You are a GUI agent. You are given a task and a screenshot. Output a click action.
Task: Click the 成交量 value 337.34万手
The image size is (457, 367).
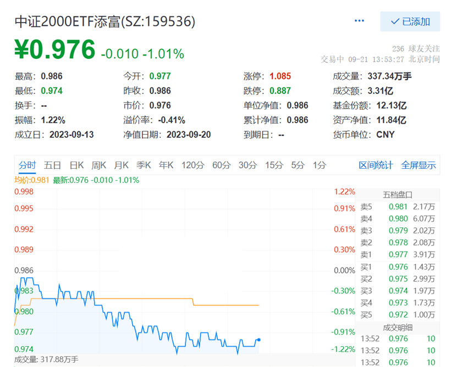click(389, 76)
